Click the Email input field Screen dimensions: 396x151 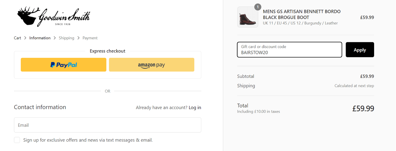click(108, 125)
